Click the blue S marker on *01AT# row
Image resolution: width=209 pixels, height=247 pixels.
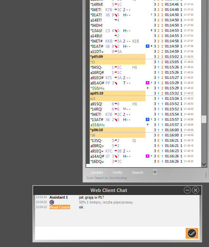point(147,46)
